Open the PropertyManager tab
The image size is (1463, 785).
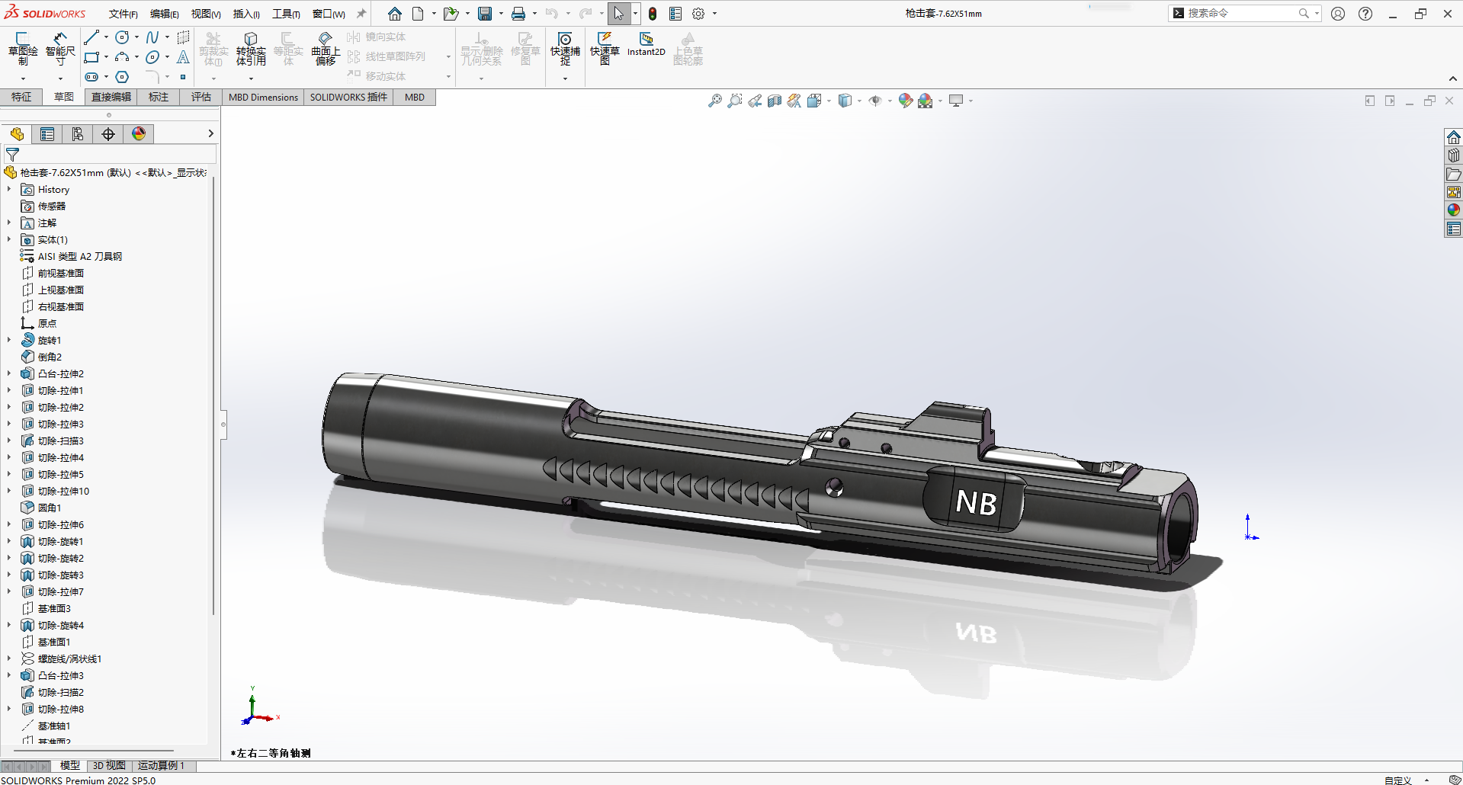click(47, 134)
